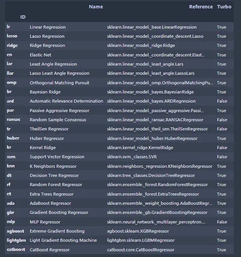241x257 pixels.
Task: Select the 'et' row ID
Action: [x=9, y=194]
